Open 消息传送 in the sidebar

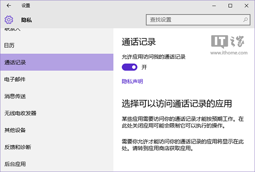(15, 96)
